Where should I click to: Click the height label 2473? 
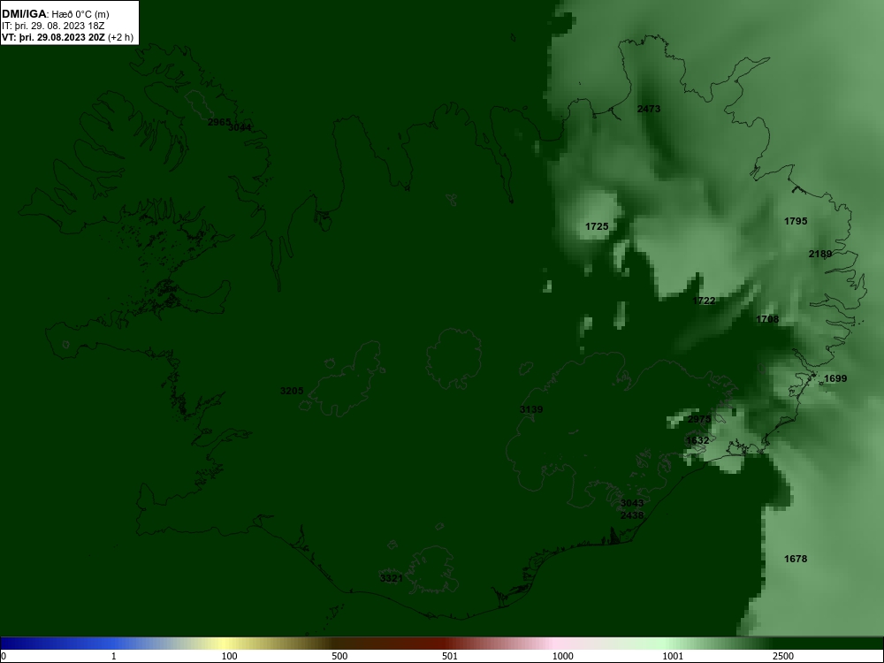(x=648, y=109)
